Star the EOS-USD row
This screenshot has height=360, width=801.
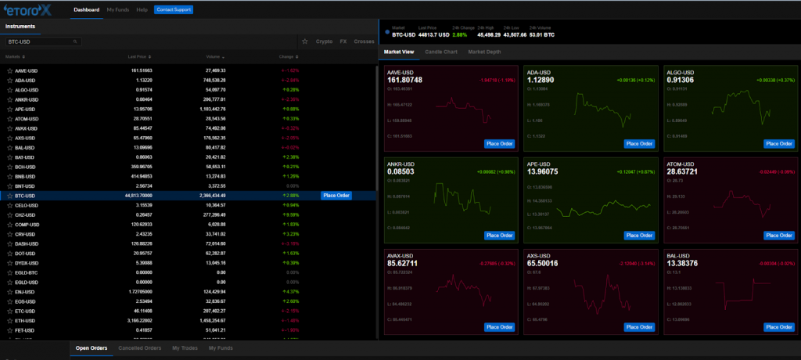pos(9,302)
